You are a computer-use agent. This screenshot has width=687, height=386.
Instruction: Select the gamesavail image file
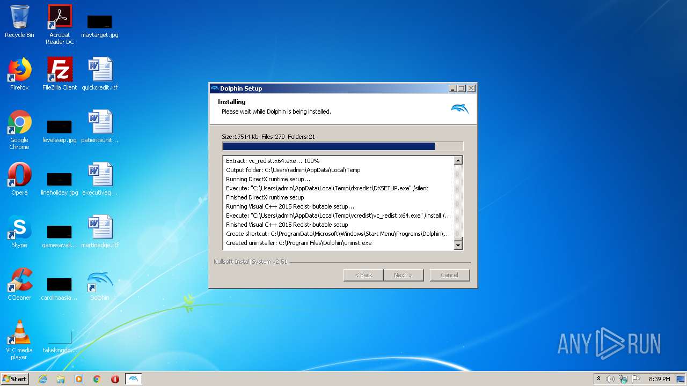pyautogui.click(x=60, y=236)
